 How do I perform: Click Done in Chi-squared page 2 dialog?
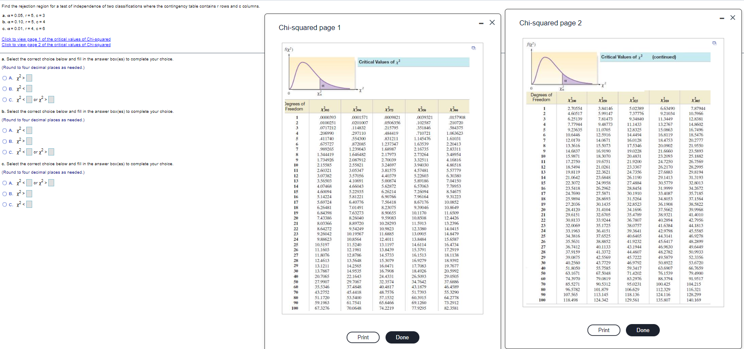tap(643, 330)
